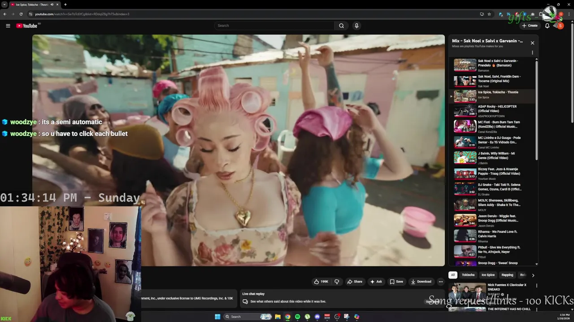Play Bizzey Traag official video
574x322 pixels.
click(492, 174)
